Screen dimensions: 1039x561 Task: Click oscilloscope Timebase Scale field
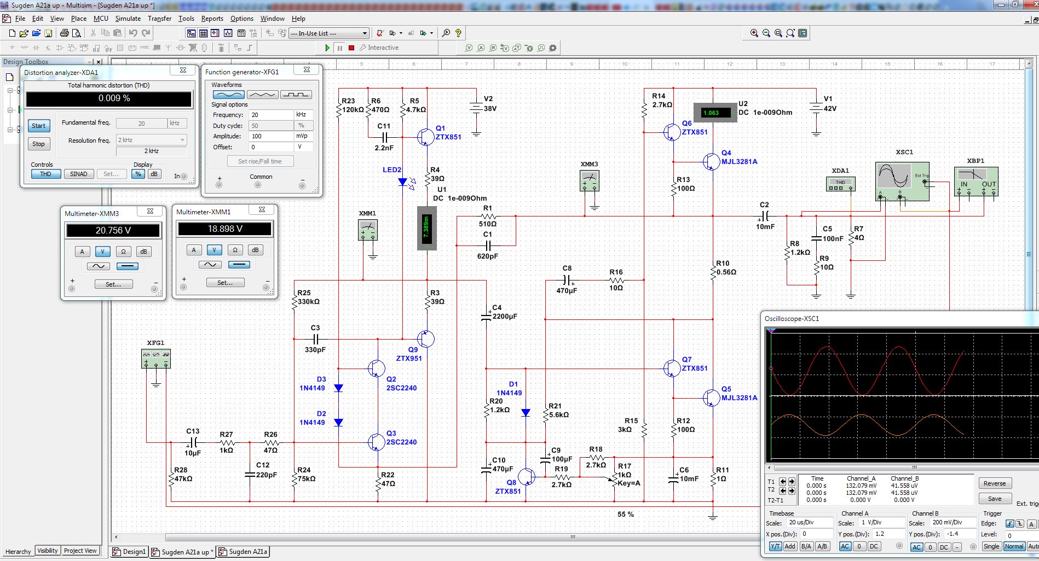point(810,523)
